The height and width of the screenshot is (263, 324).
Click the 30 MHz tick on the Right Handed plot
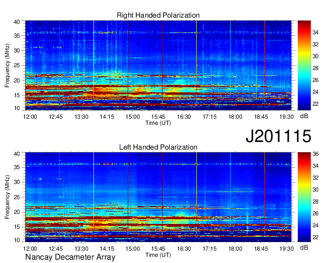tap(17, 51)
